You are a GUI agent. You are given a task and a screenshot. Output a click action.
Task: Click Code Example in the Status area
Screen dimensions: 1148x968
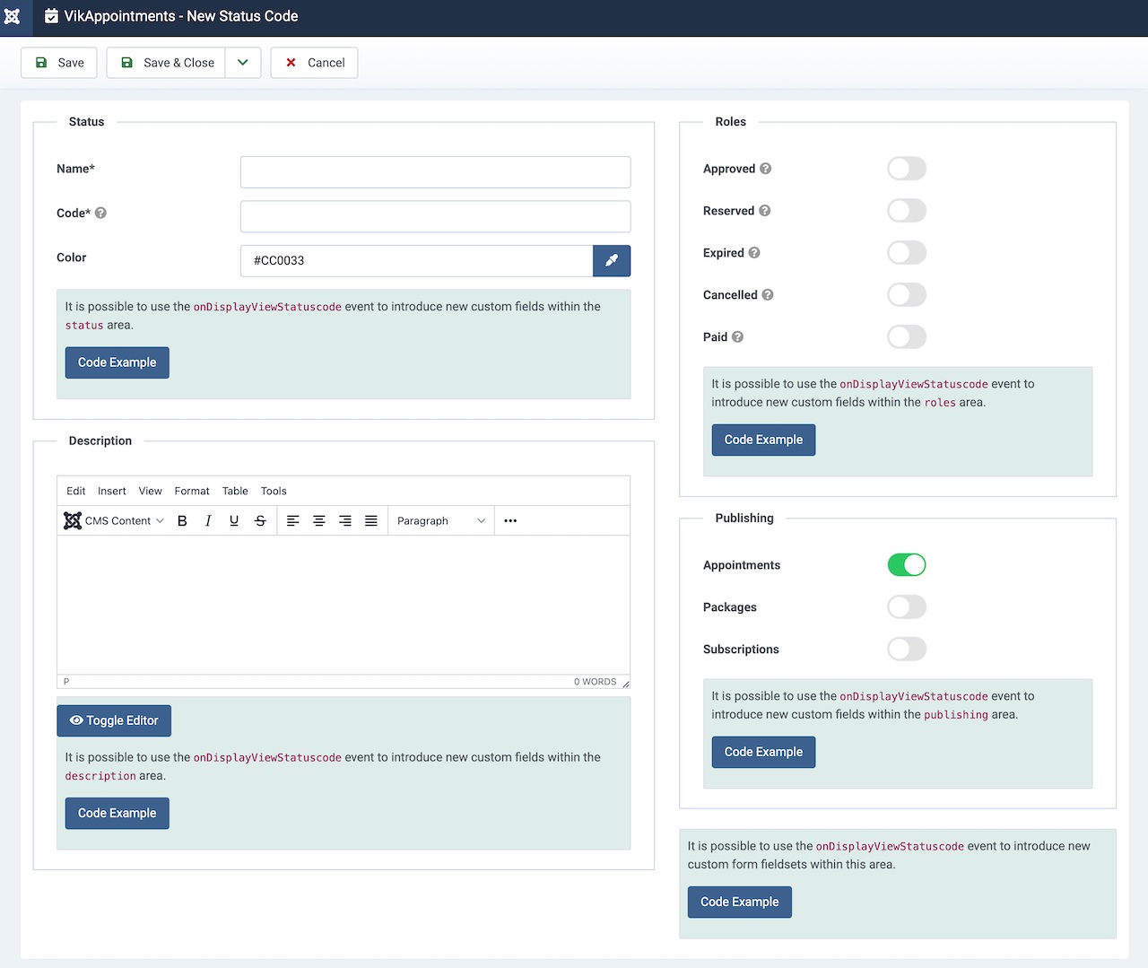[x=117, y=362]
